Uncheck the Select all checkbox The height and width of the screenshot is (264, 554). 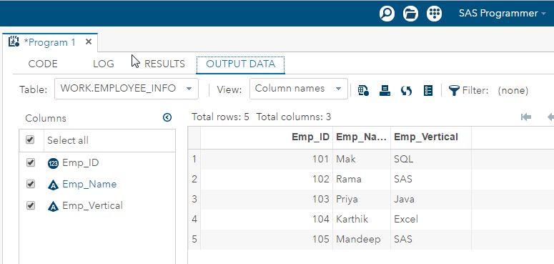point(31,140)
